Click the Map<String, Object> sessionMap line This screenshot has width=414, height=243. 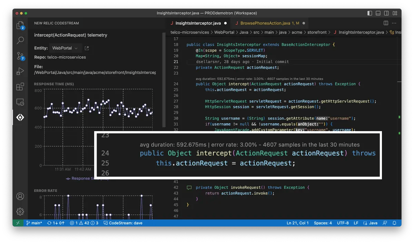coord(231,56)
